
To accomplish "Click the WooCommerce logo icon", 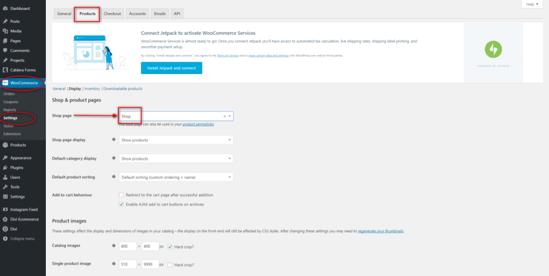I will pyautogui.click(x=5, y=83).
